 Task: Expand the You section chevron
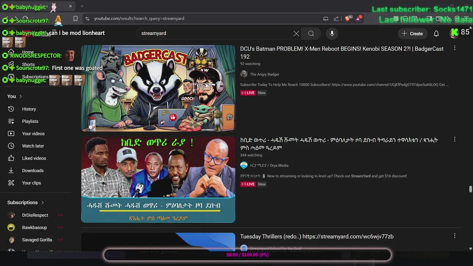(x=21, y=96)
